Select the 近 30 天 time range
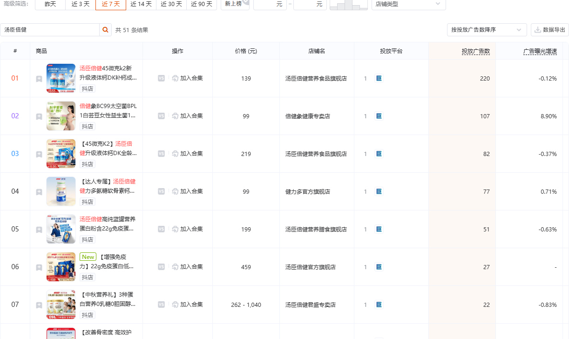The width and height of the screenshot is (569, 339). (171, 4)
